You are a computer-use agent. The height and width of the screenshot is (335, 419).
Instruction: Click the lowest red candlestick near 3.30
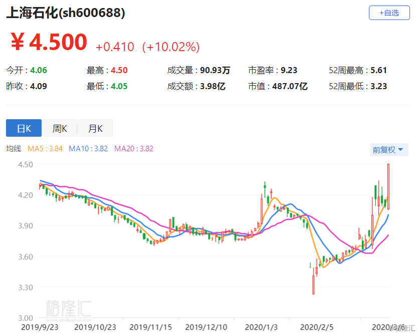[313, 281]
